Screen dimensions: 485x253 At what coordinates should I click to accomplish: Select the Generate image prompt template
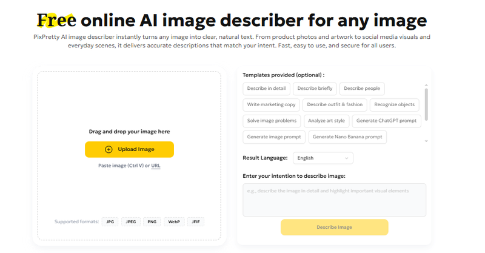(x=274, y=137)
